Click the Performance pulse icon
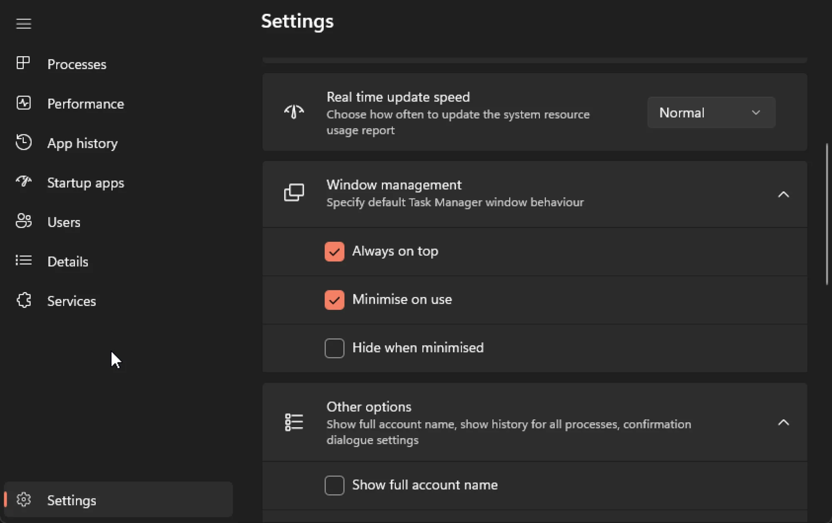Viewport: 832px width, 523px height. point(23,103)
